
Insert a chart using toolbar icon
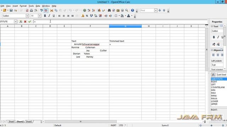click(x=99, y=10)
